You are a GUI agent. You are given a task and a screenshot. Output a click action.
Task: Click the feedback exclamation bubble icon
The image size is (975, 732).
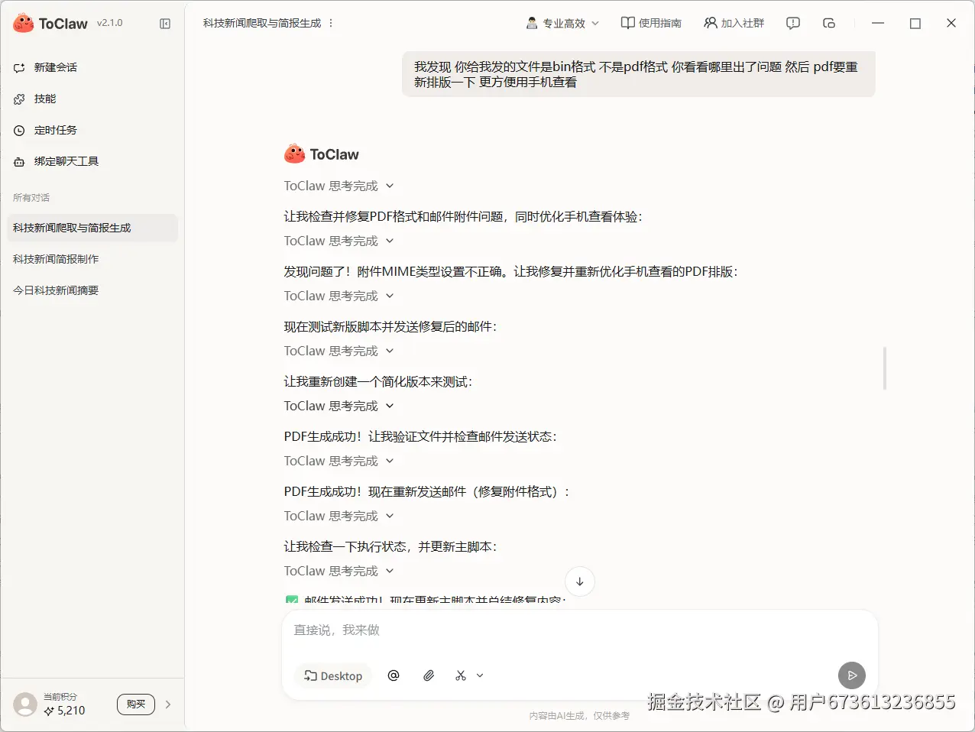pos(793,23)
